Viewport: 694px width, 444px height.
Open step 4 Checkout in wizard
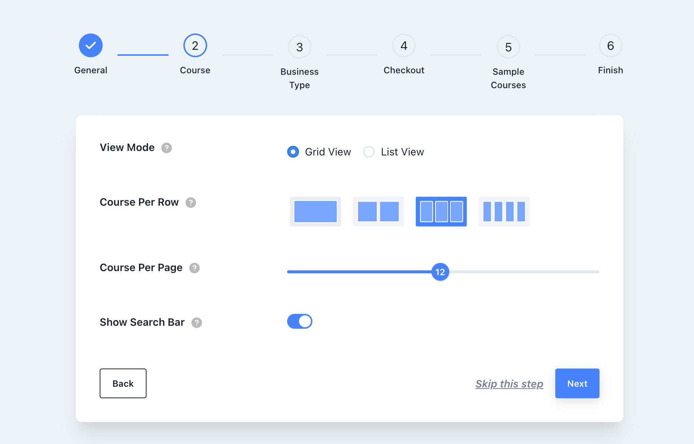point(404,45)
